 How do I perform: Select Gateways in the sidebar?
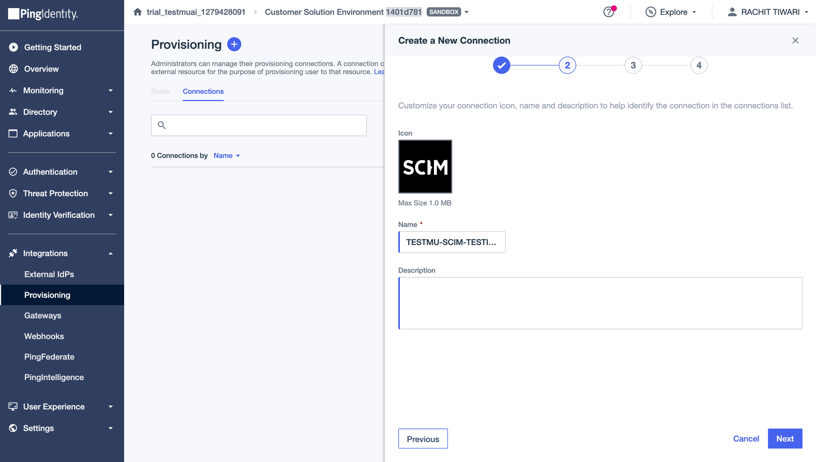click(42, 316)
